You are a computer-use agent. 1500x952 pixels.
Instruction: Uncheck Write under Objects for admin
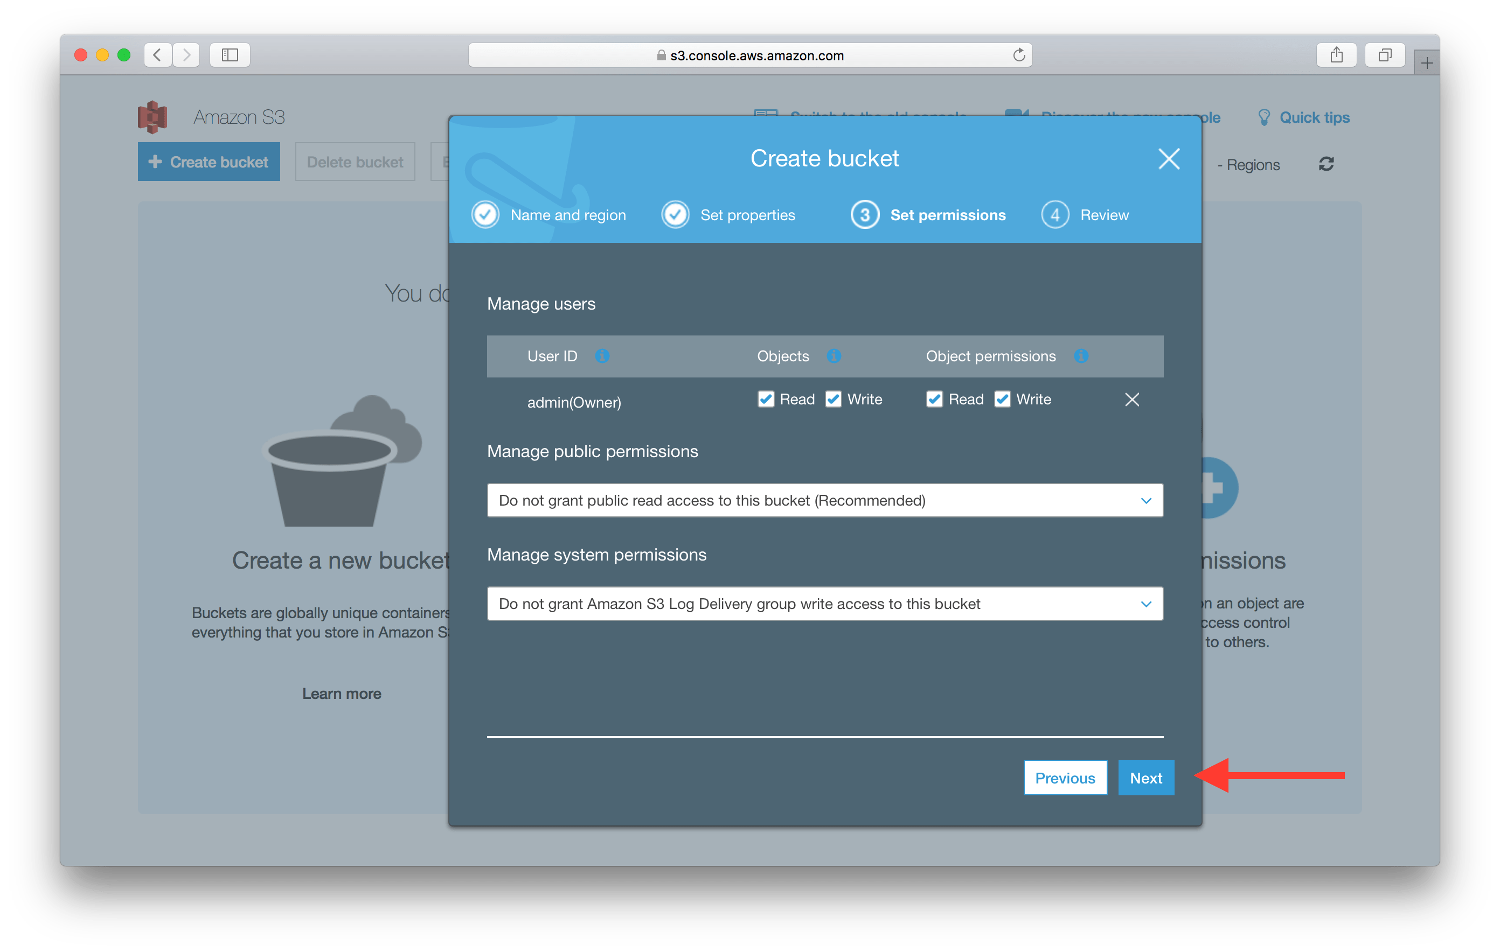pos(834,399)
